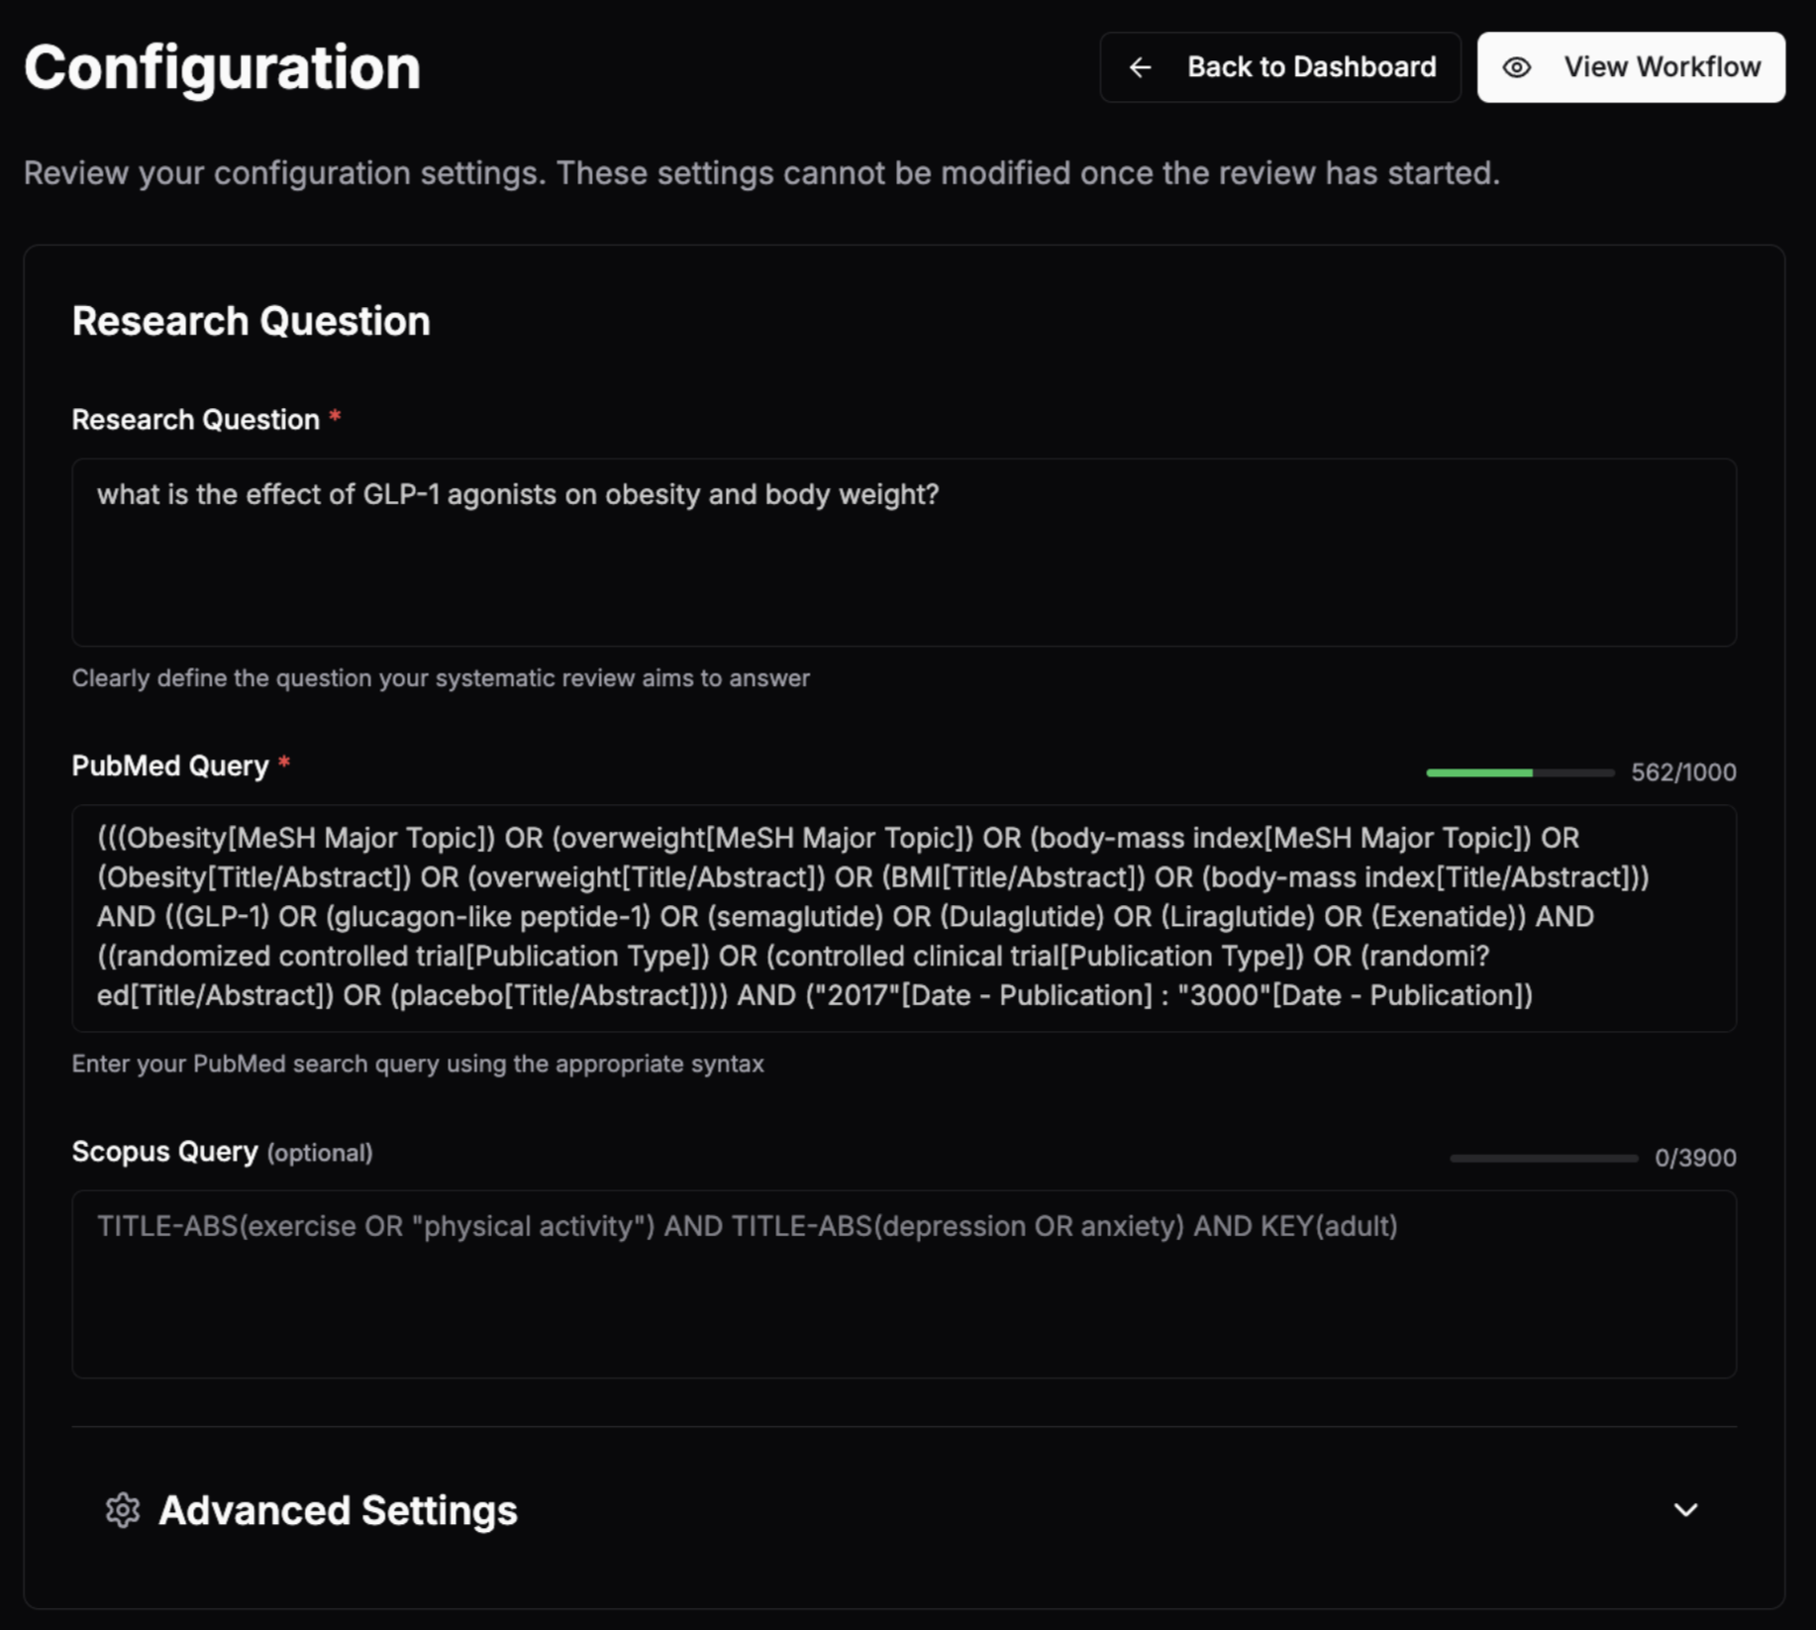Select the settings cog in Advanced Settings row
The image size is (1816, 1630).
pyautogui.click(x=123, y=1511)
